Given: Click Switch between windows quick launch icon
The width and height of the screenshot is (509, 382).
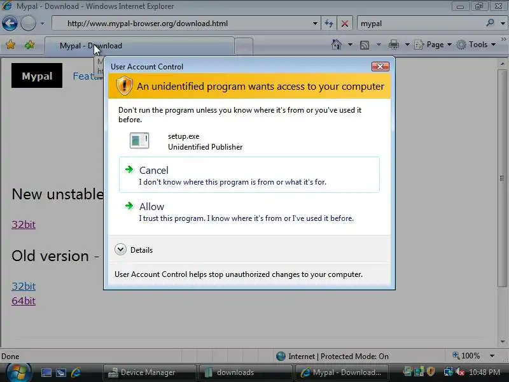Looking at the screenshot, I should click(x=61, y=372).
